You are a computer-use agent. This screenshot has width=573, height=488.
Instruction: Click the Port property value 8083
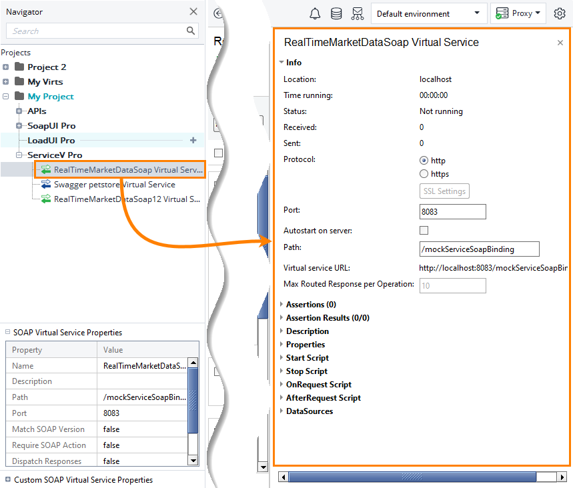pyautogui.click(x=143, y=413)
